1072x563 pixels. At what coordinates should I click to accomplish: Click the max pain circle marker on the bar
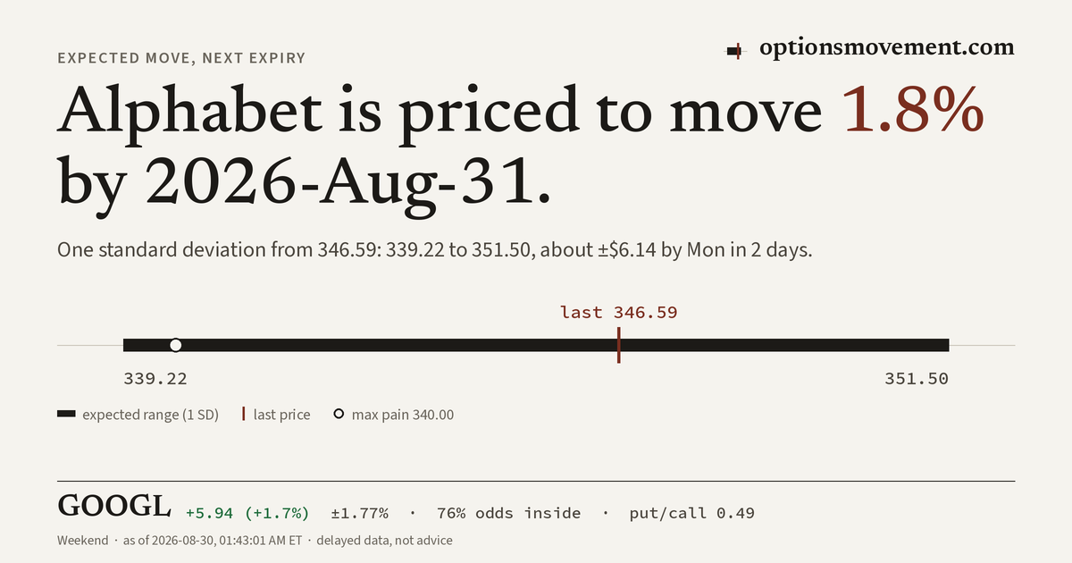175,345
